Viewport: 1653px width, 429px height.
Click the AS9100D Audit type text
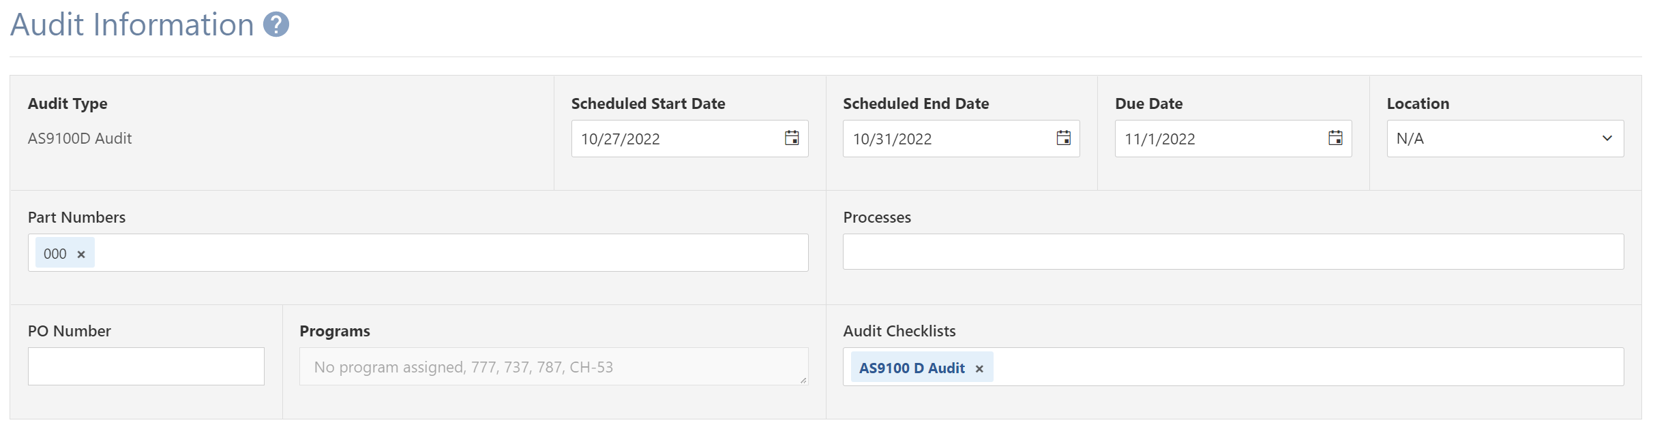80,138
